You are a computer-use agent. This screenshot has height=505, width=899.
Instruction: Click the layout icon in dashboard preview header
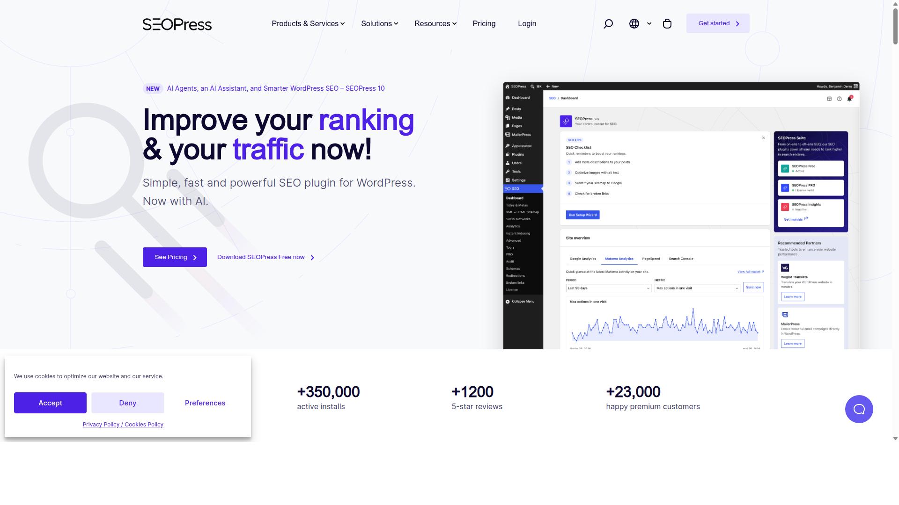[829, 99]
